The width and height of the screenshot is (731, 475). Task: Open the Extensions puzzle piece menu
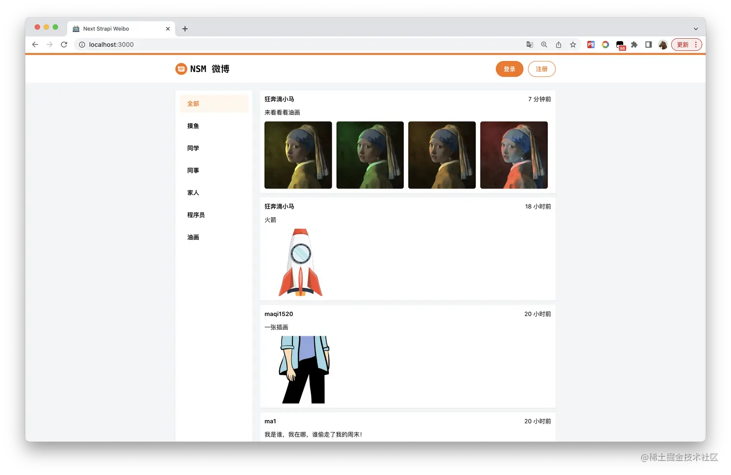pyautogui.click(x=634, y=44)
